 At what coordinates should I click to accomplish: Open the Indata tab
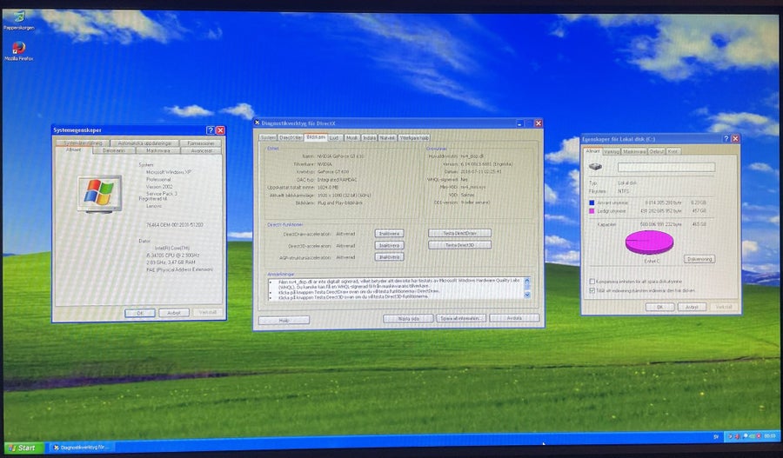[369, 137]
